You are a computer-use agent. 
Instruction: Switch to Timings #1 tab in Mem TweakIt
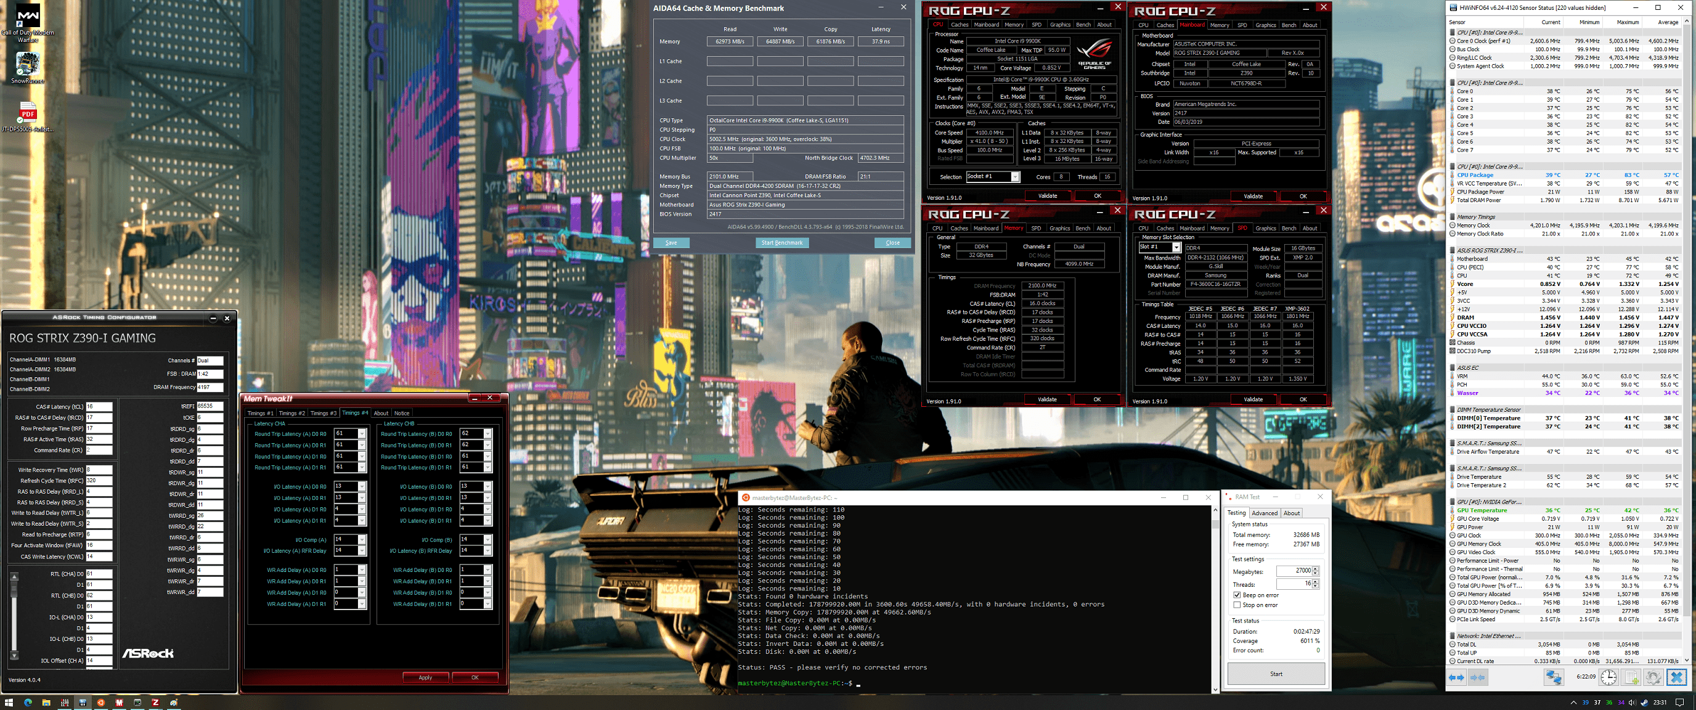point(260,414)
